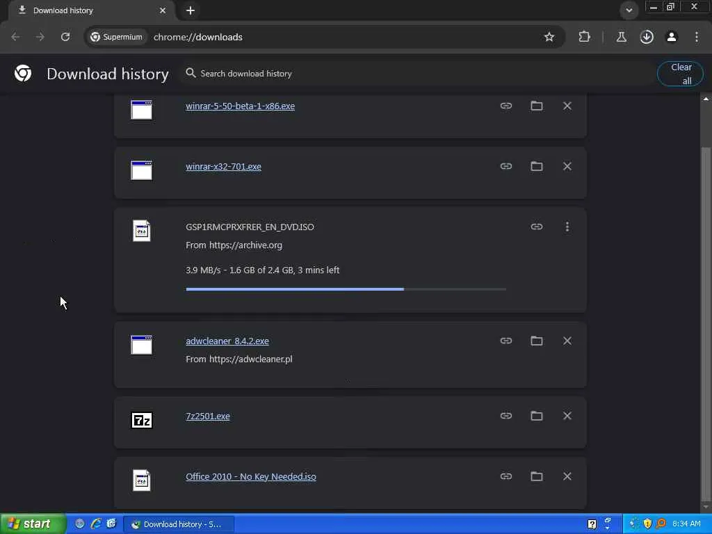712x534 pixels.
Task: Click the ISO download progress bar
Action: (x=346, y=289)
